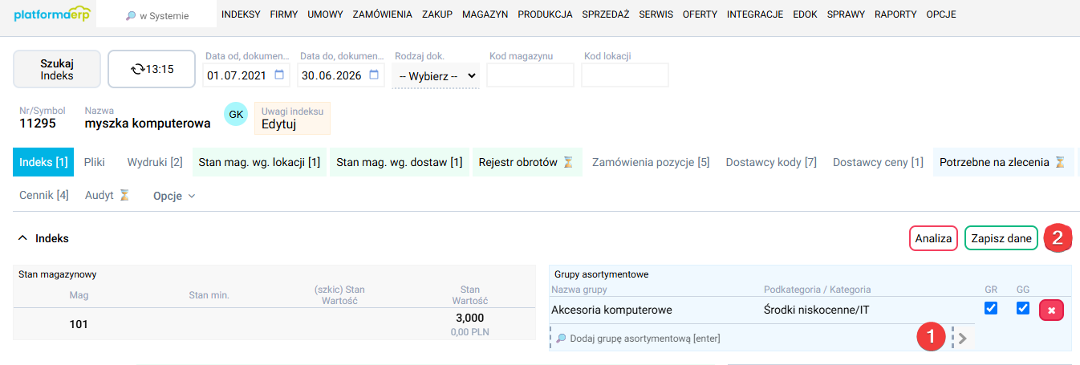Click the refresh button showing 13:15
Image resolution: width=1080 pixels, height=365 pixels.
click(x=152, y=69)
